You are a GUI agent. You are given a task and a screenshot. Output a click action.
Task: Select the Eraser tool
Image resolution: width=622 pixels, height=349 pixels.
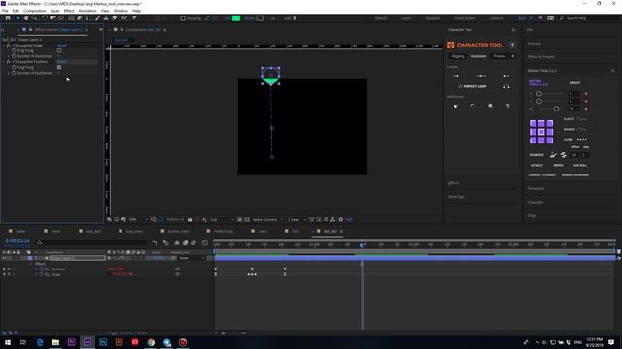pos(115,18)
